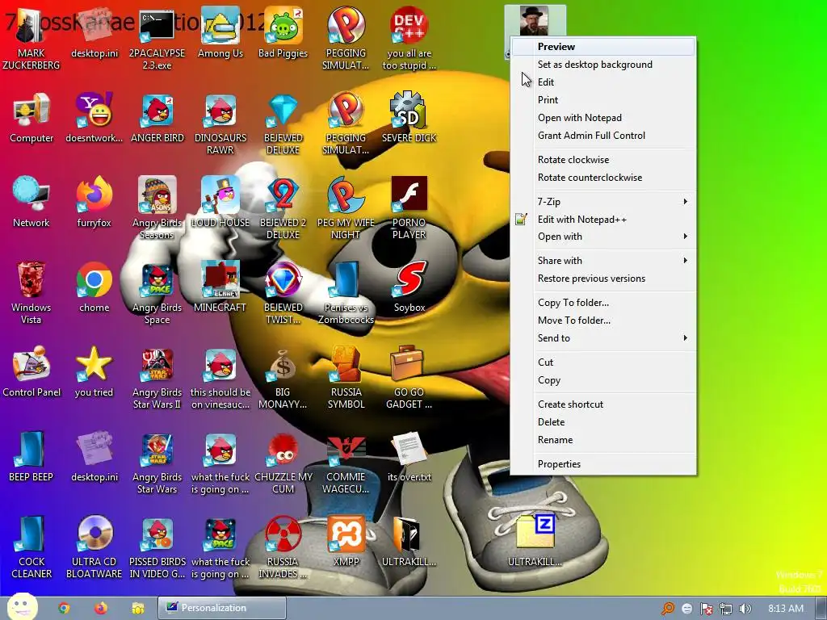827x620 pixels.
Task: Launch Chrome from the taskbar
Action: [x=64, y=608]
